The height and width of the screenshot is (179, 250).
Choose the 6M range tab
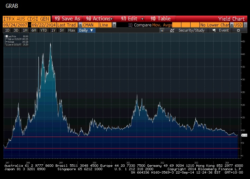(34, 30)
